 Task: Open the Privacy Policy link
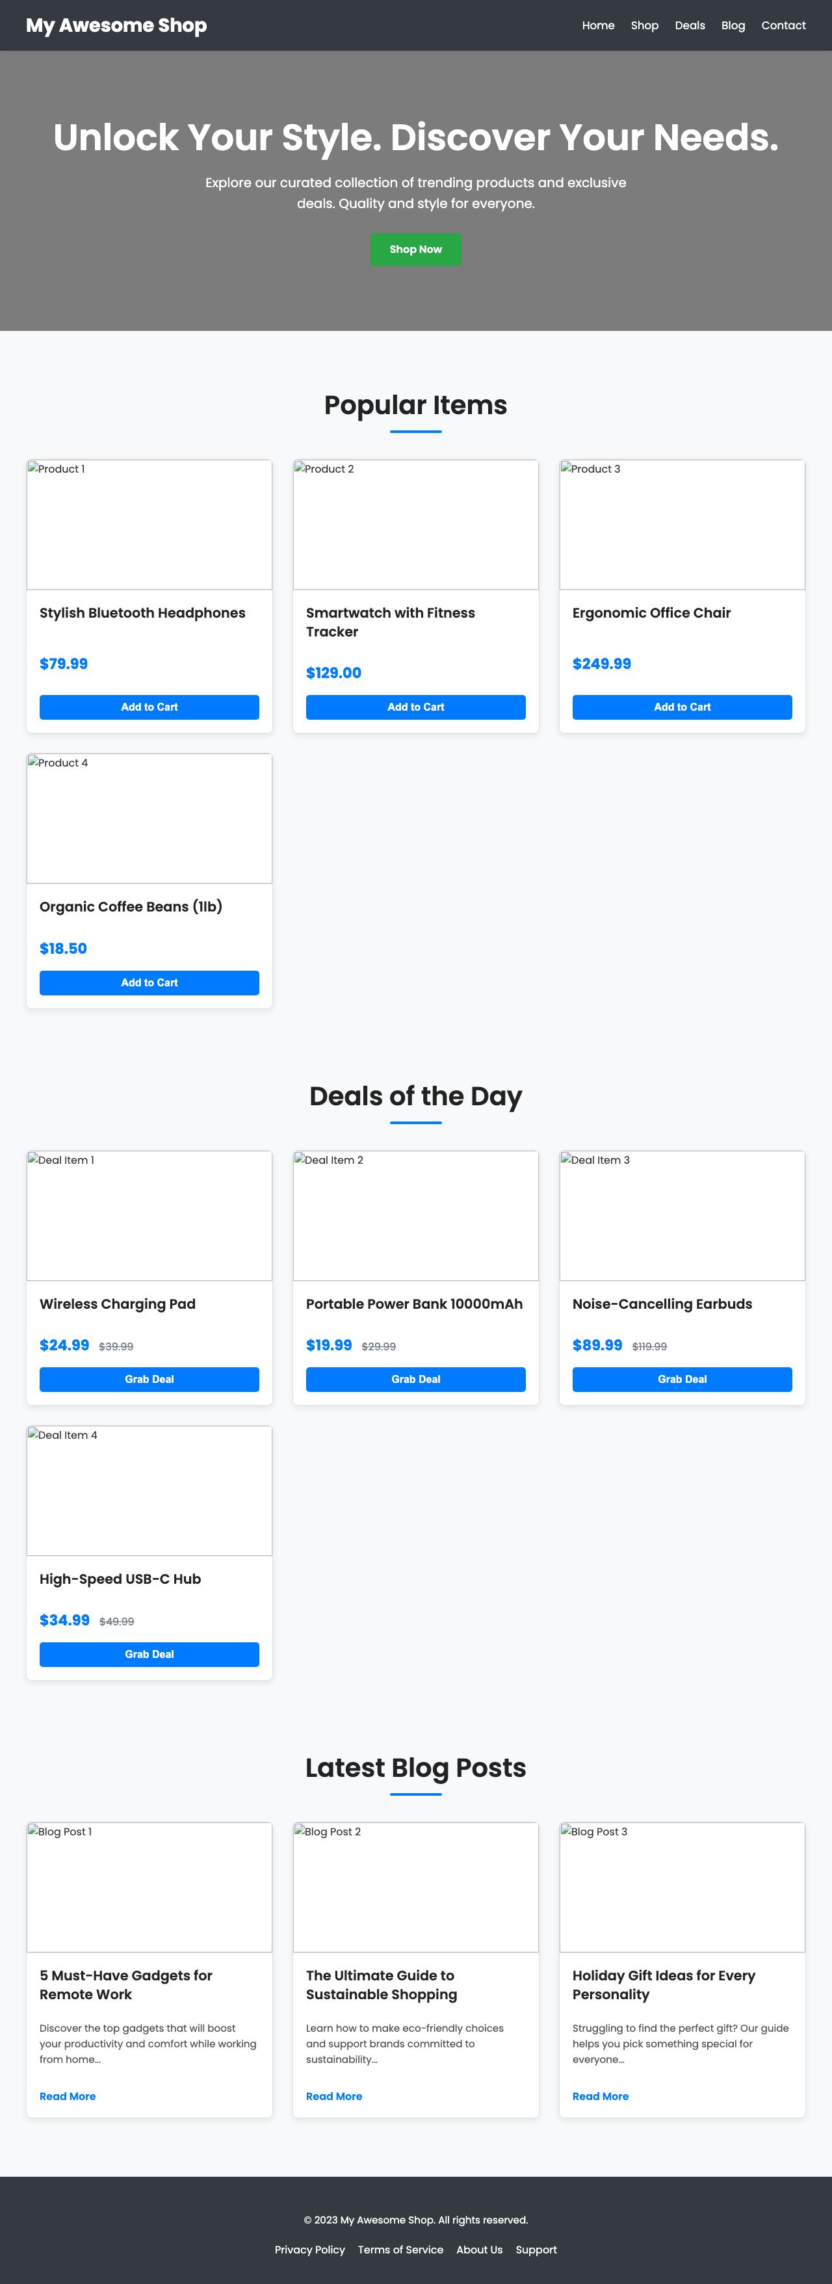tap(309, 2250)
